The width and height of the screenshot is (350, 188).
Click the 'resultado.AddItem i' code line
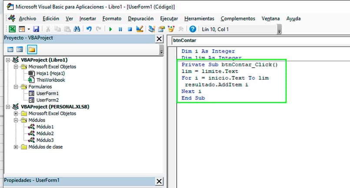(x=216, y=85)
